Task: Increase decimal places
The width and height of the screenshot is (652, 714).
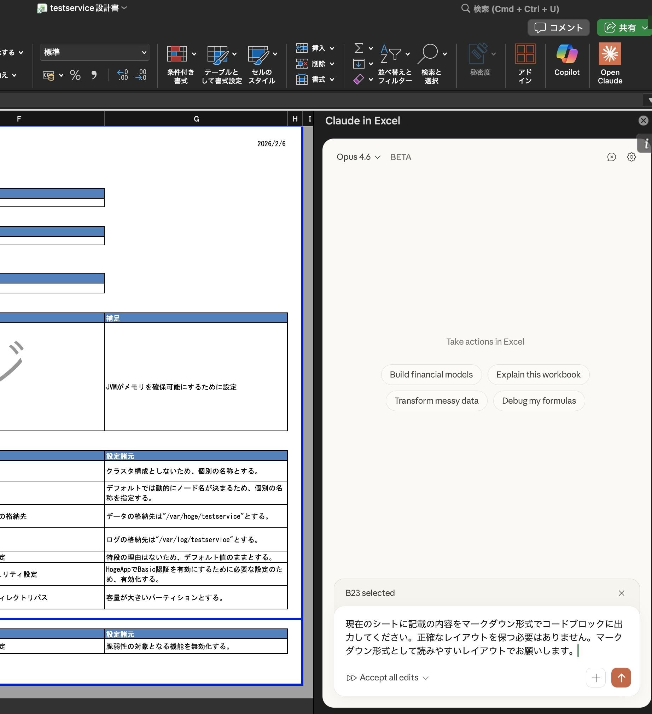Action: [x=122, y=75]
